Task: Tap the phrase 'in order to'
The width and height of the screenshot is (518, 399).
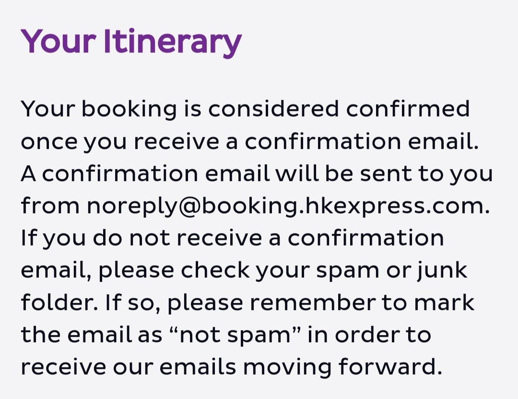Action: click(x=369, y=335)
